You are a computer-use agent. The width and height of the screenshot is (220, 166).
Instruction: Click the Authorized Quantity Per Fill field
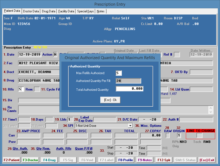coord(128,81)
